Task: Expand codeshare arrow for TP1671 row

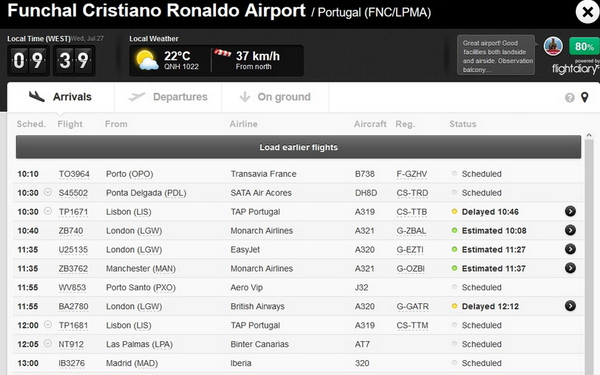Action: pos(47,211)
